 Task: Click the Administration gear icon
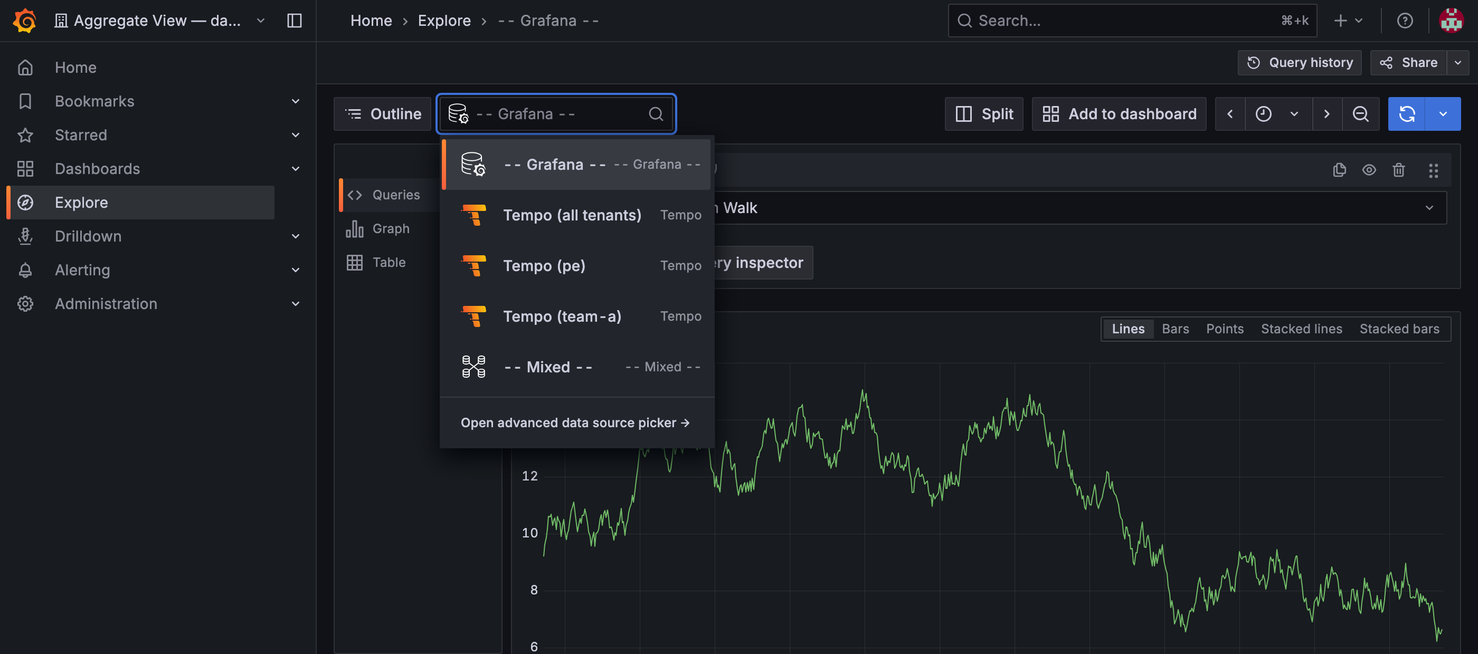coord(25,304)
